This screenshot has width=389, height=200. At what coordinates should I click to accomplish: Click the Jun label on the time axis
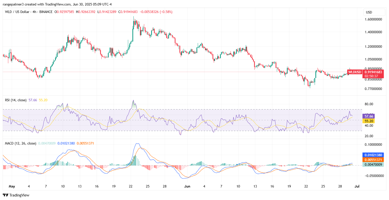pyautogui.click(x=187, y=186)
